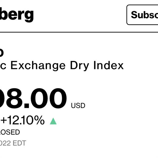Click the header divider line below the logo
158x158 pixels.
[79, 32]
